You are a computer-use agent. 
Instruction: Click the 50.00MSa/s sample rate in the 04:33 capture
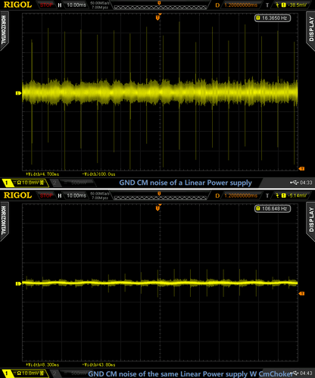[x=100, y=3]
